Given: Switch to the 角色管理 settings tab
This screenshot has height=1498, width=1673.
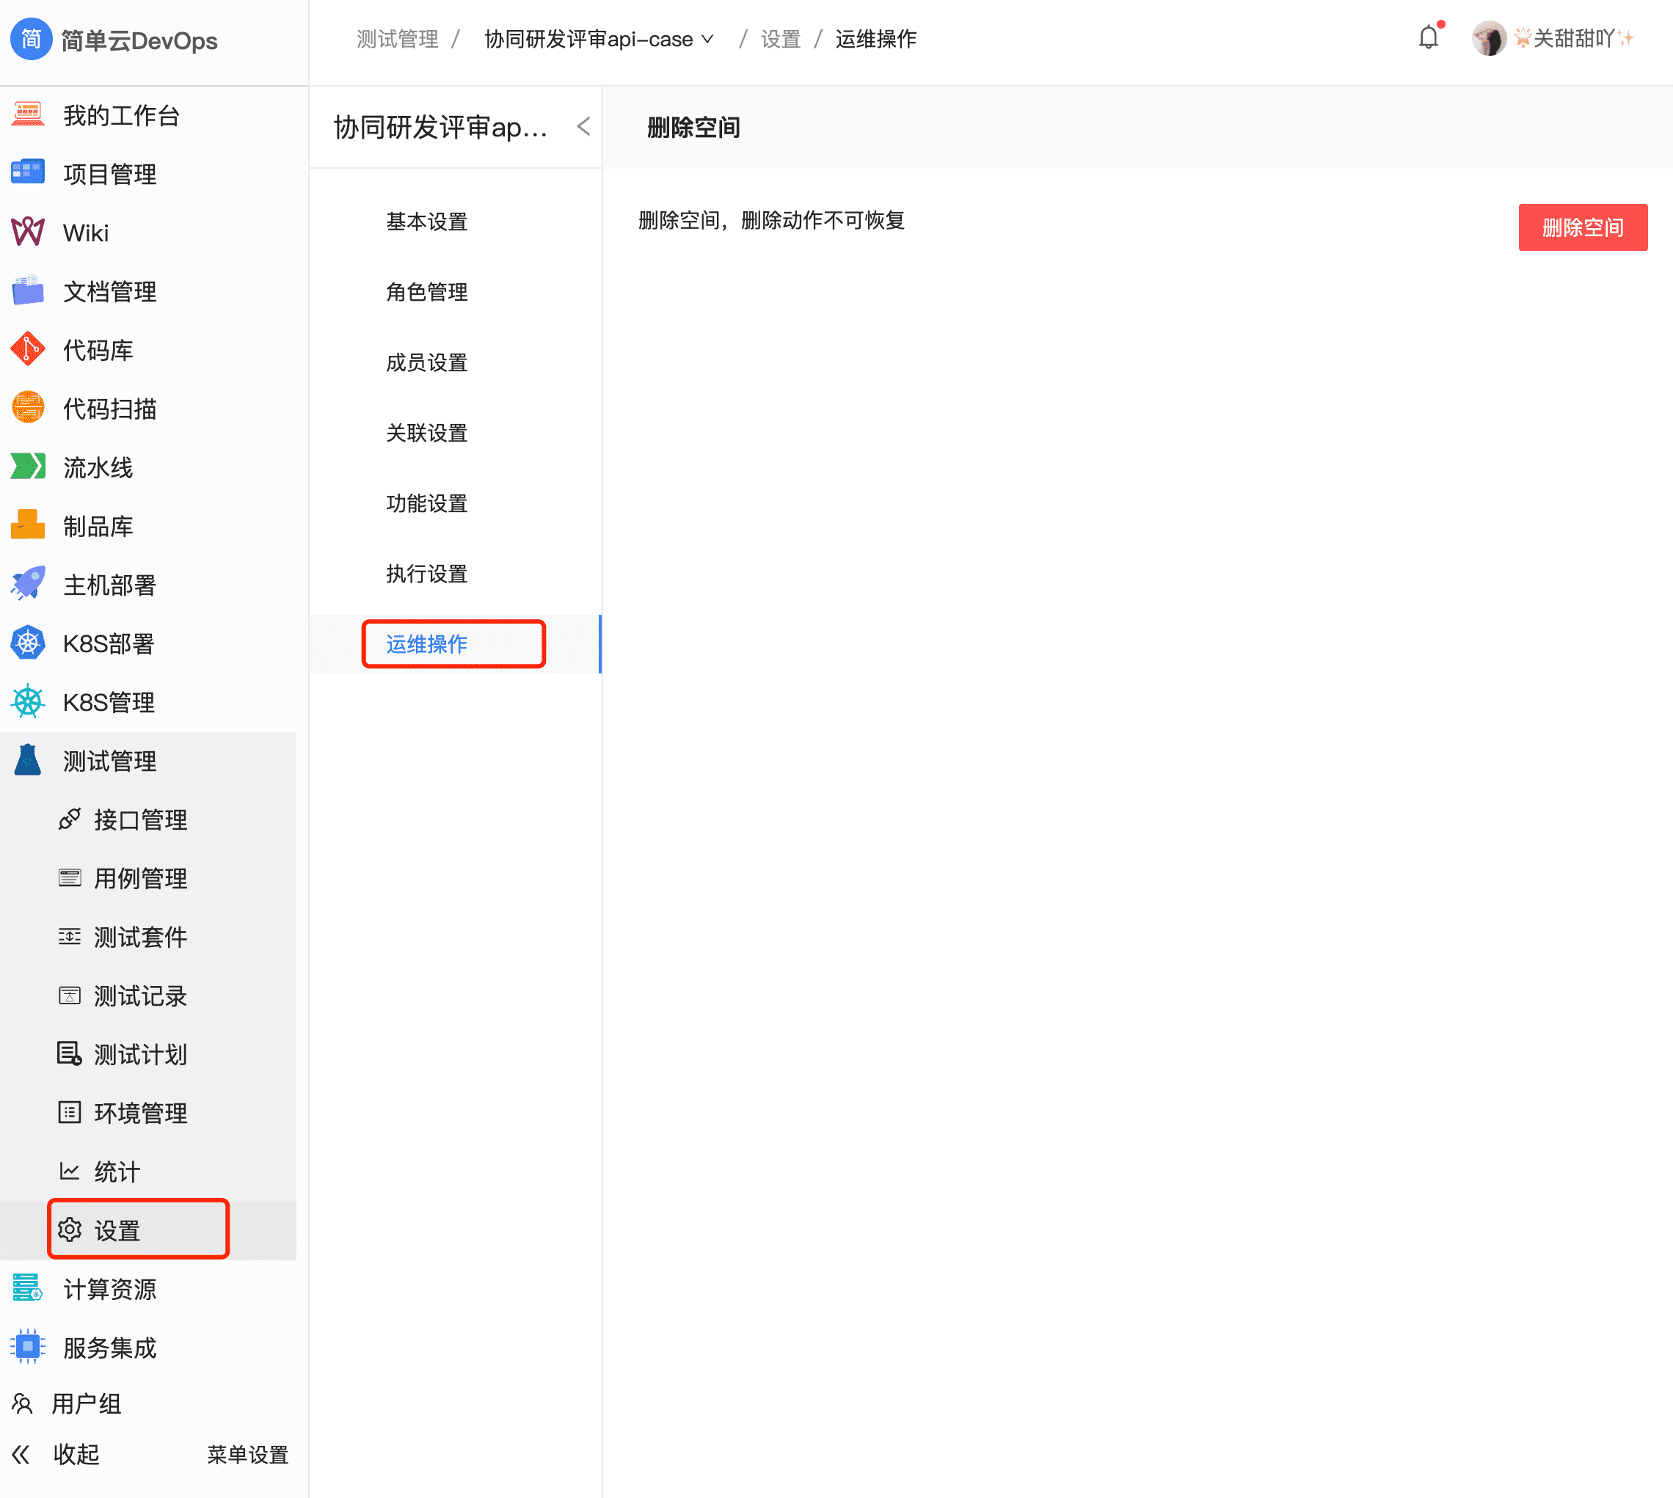Looking at the screenshot, I should pos(427,291).
